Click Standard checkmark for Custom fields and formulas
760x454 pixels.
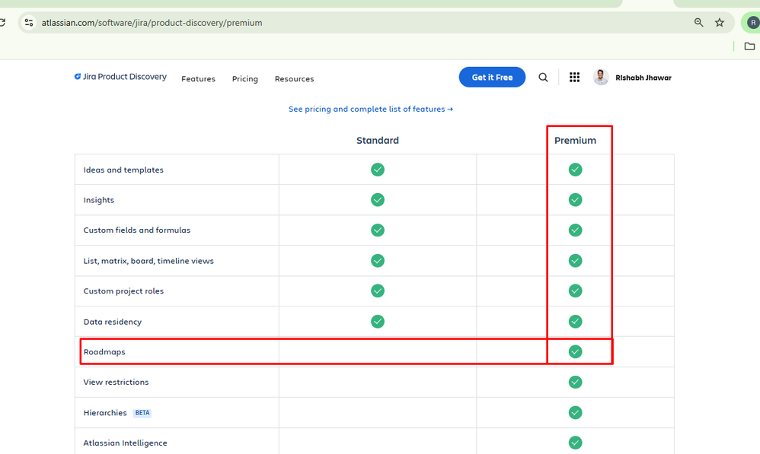(378, 230)
